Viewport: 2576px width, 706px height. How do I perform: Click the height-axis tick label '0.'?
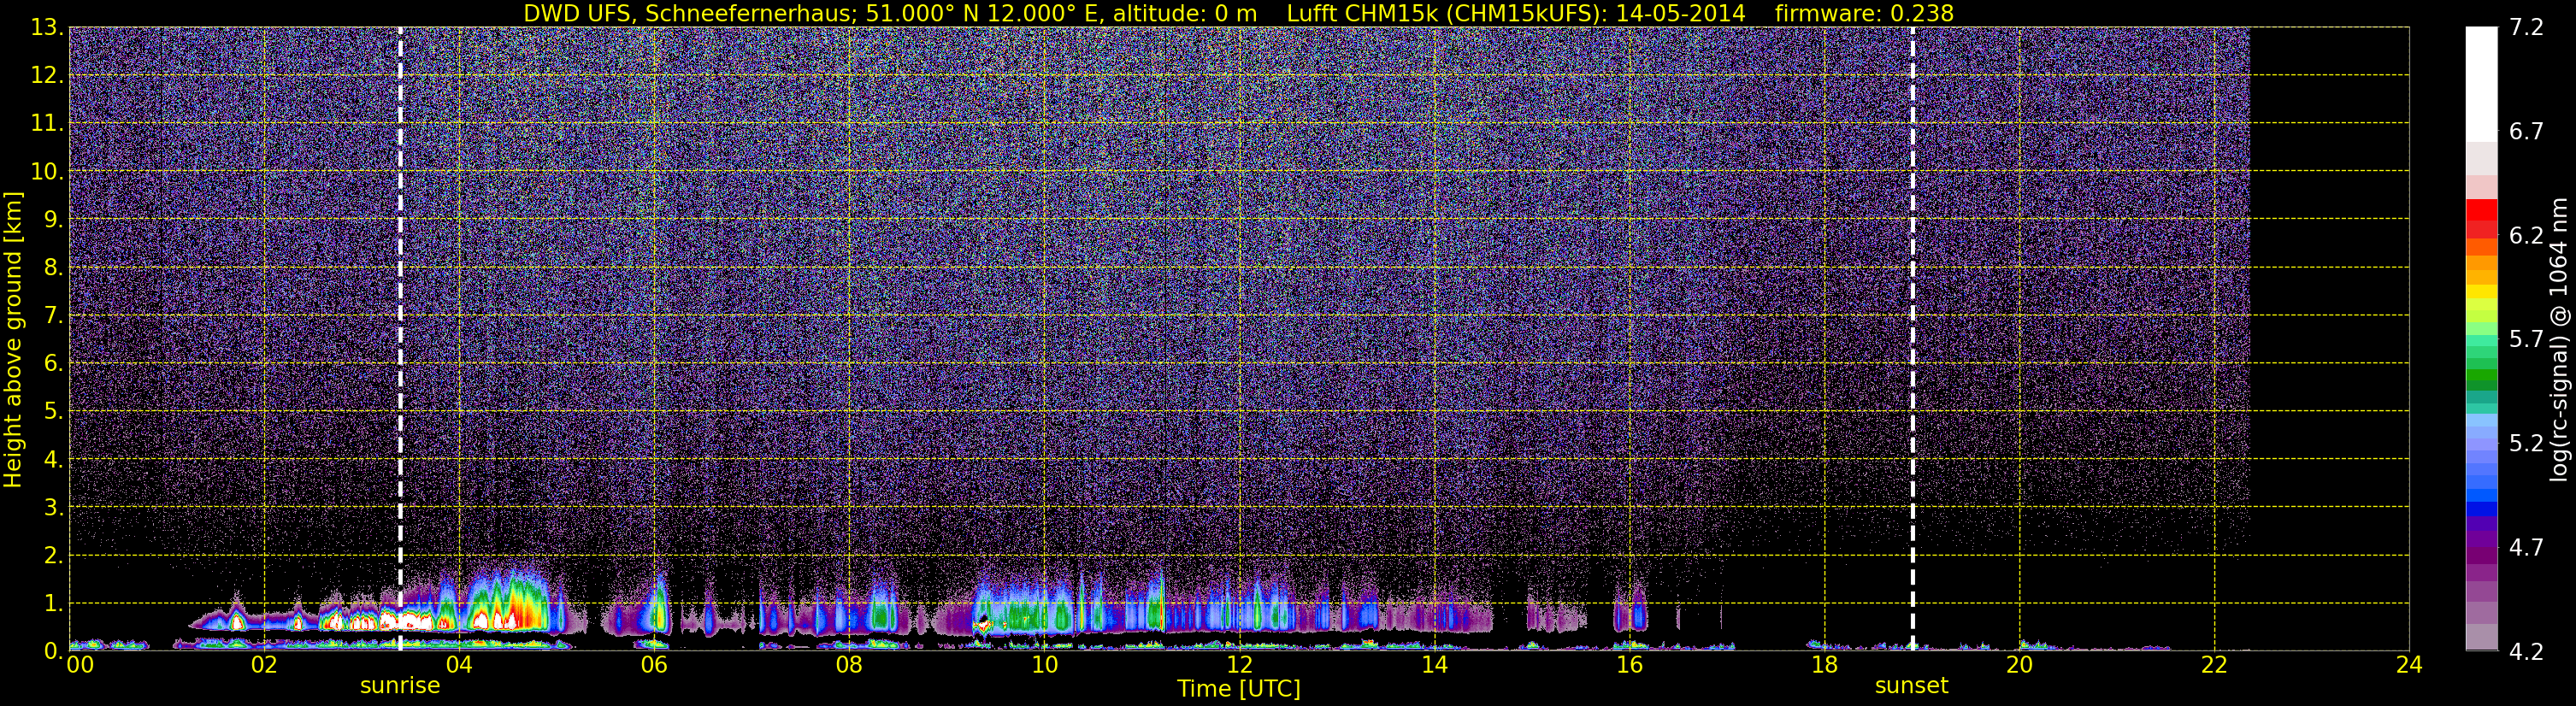[x=53, y=651]
